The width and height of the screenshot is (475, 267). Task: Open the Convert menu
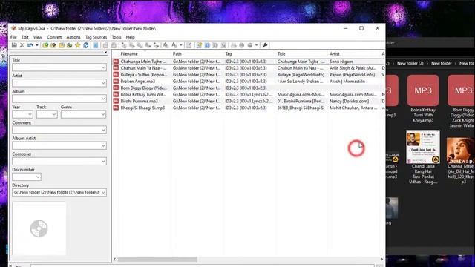point(54,37)
